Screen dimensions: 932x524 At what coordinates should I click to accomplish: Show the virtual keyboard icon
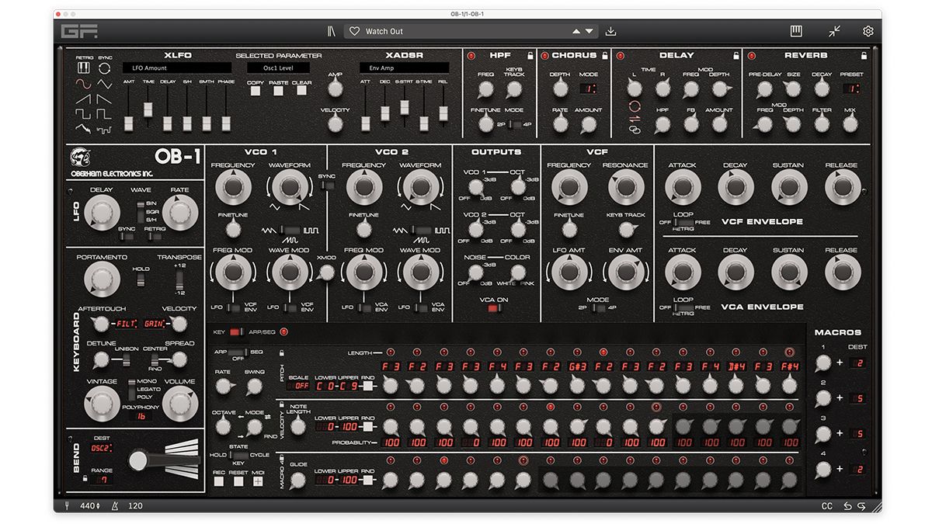pos(796,31)
